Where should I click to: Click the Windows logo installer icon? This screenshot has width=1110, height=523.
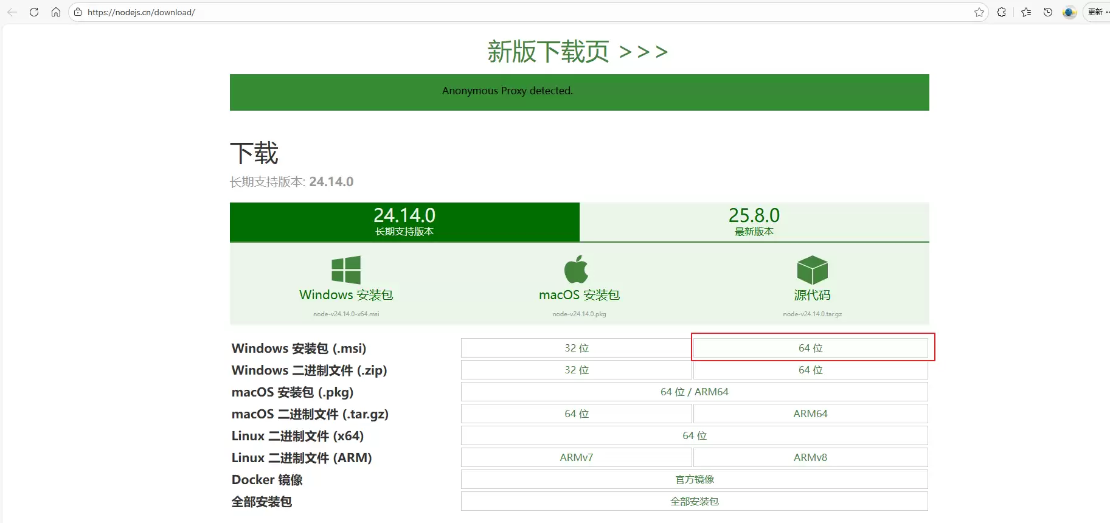(346, 270)
